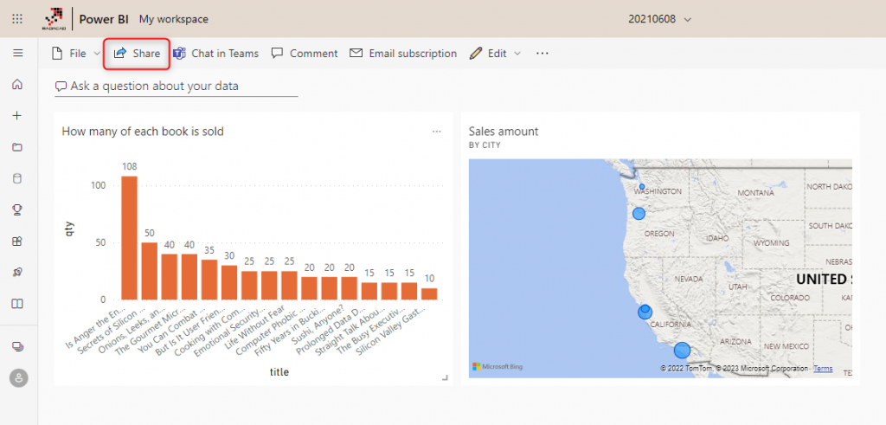Collapse the navigation pane via hamburger icon
This screenshot has width=886, height=425.
[x=17, y=54]
